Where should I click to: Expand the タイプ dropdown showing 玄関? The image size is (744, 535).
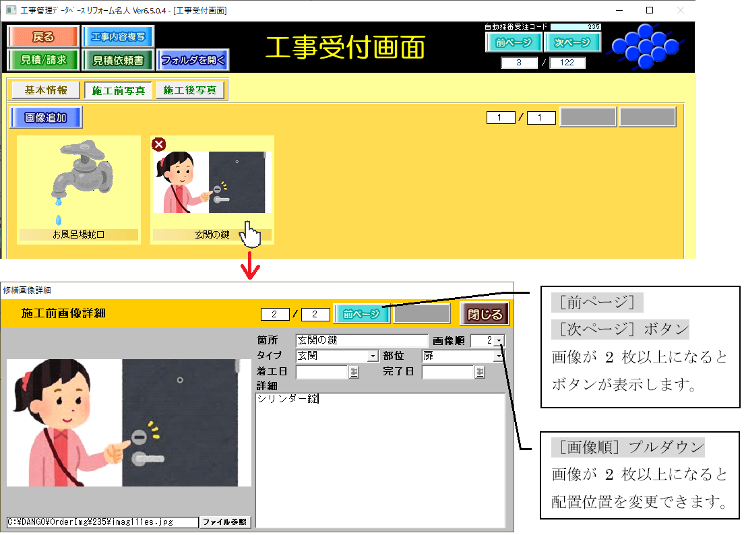[x=373, y=356]
